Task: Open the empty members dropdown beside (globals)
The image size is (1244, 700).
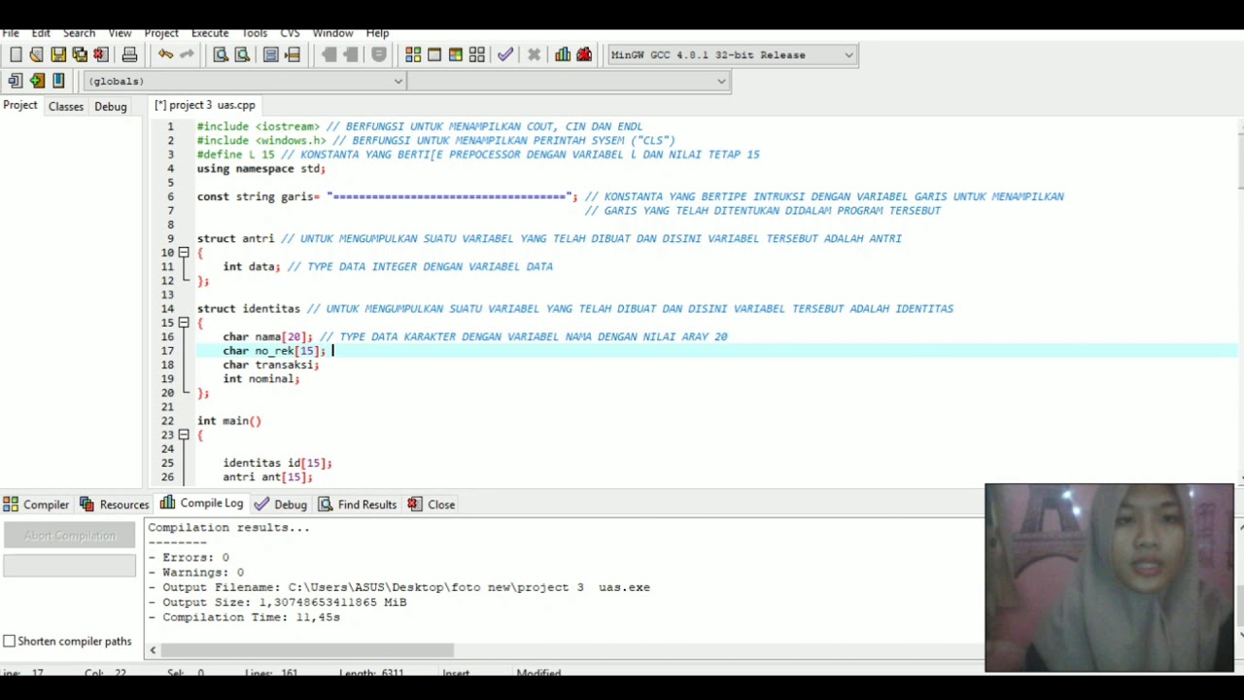Action: point(569,82)
